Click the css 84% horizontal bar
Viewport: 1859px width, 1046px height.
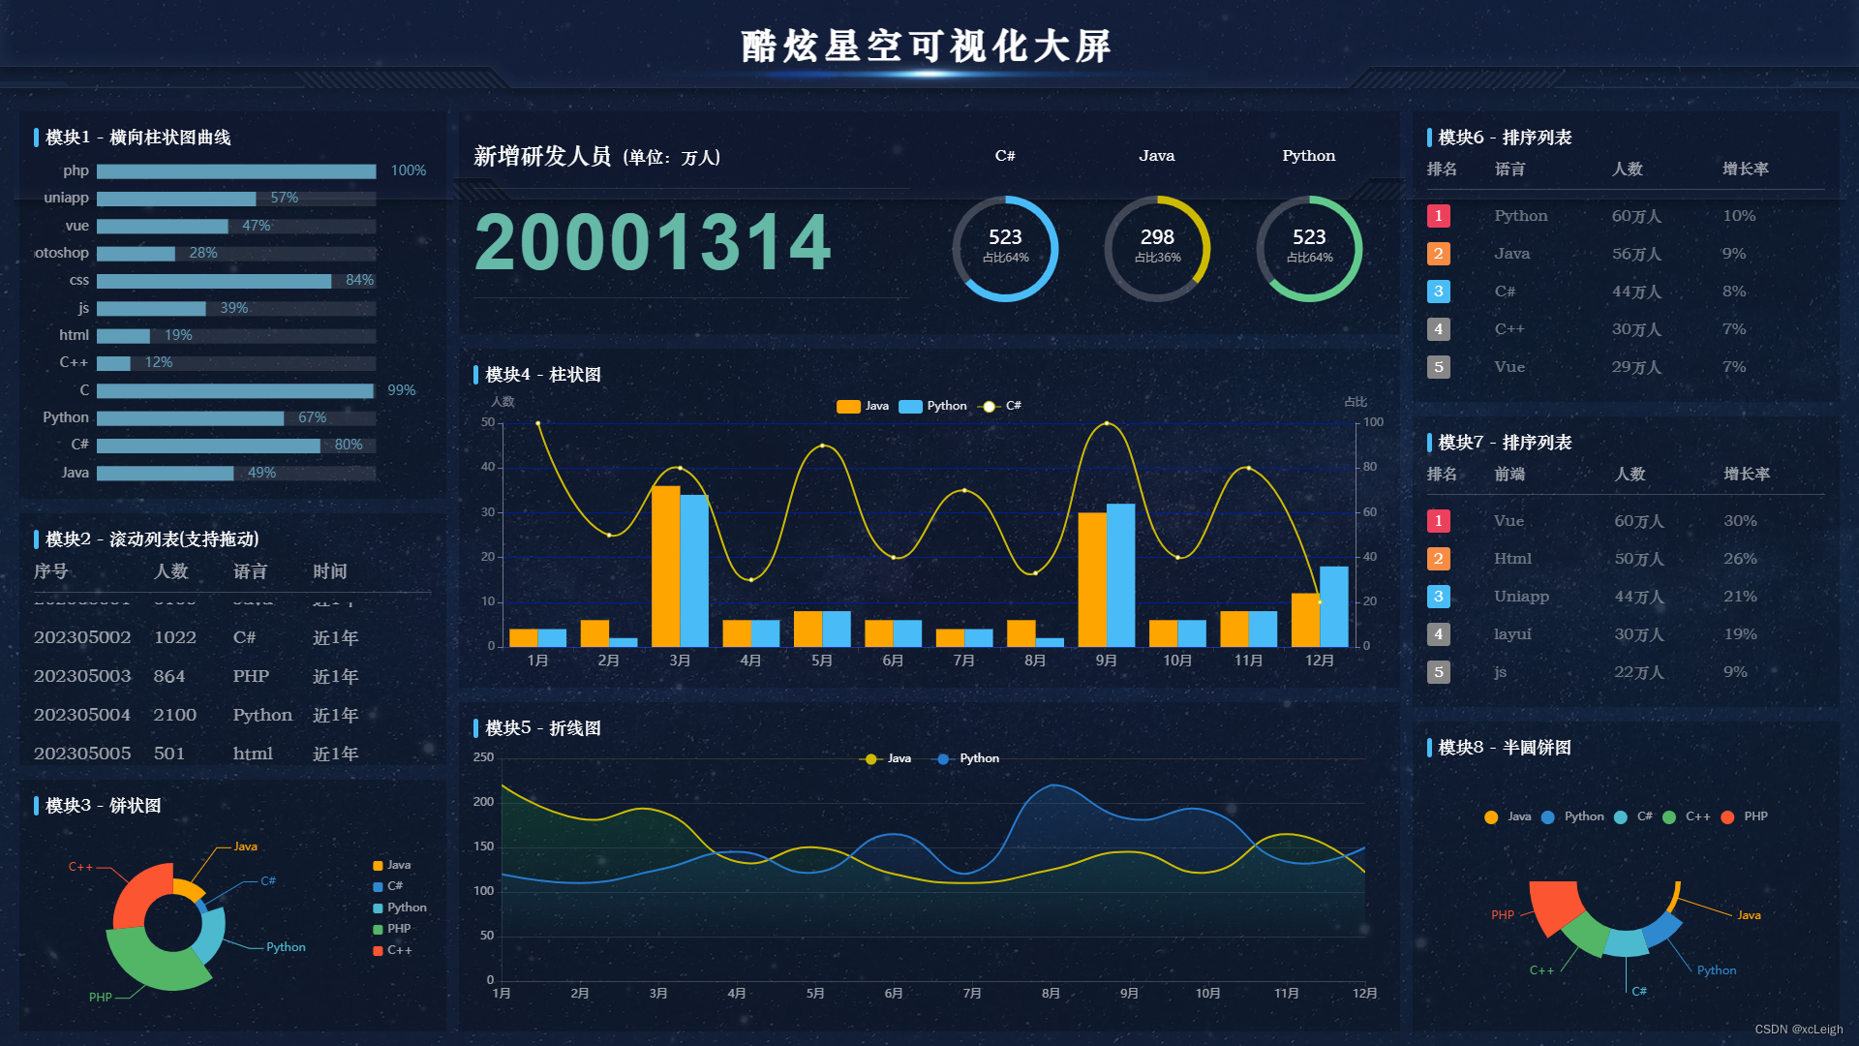214,281
